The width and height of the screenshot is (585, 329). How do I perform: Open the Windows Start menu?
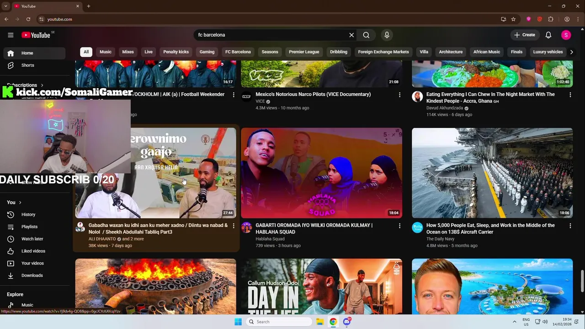tap(238, 322)
